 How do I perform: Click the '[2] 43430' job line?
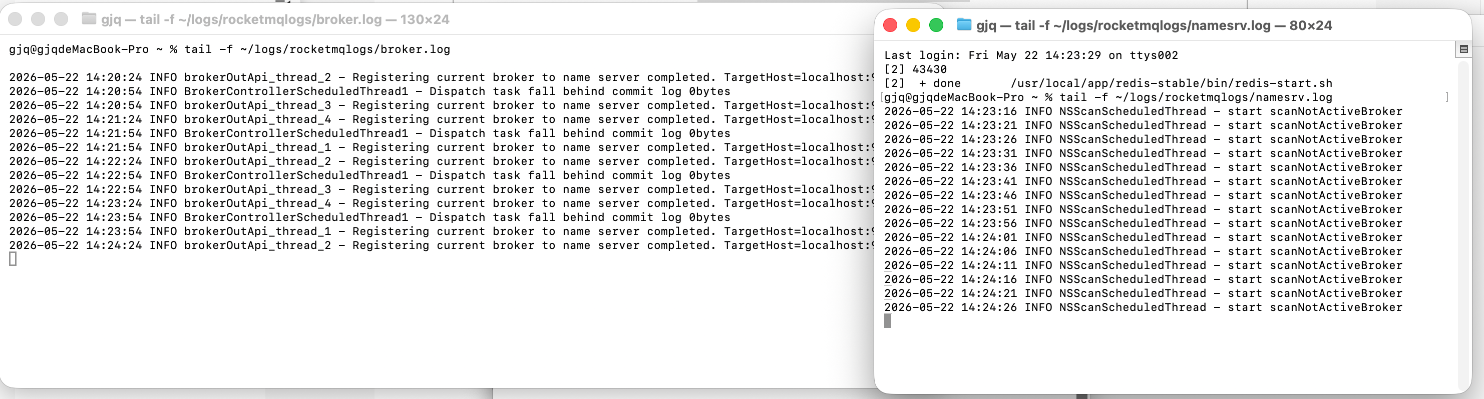coord(915,69)
